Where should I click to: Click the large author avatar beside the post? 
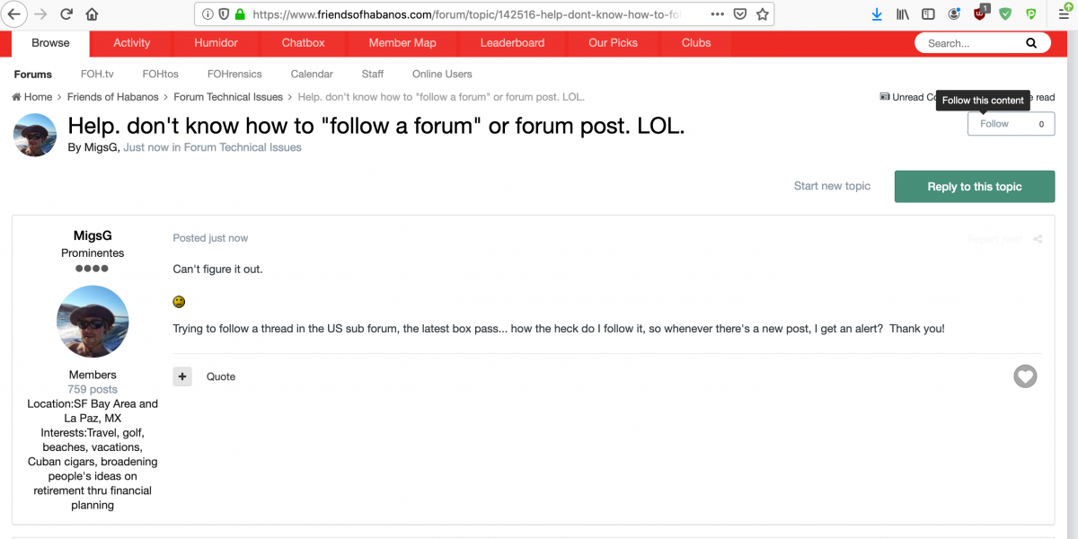(x=93, y=322)
